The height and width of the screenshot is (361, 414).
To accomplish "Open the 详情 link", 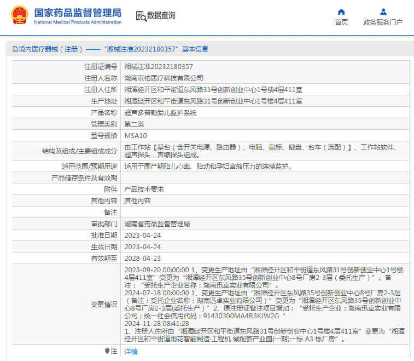I will coord(131,351).
